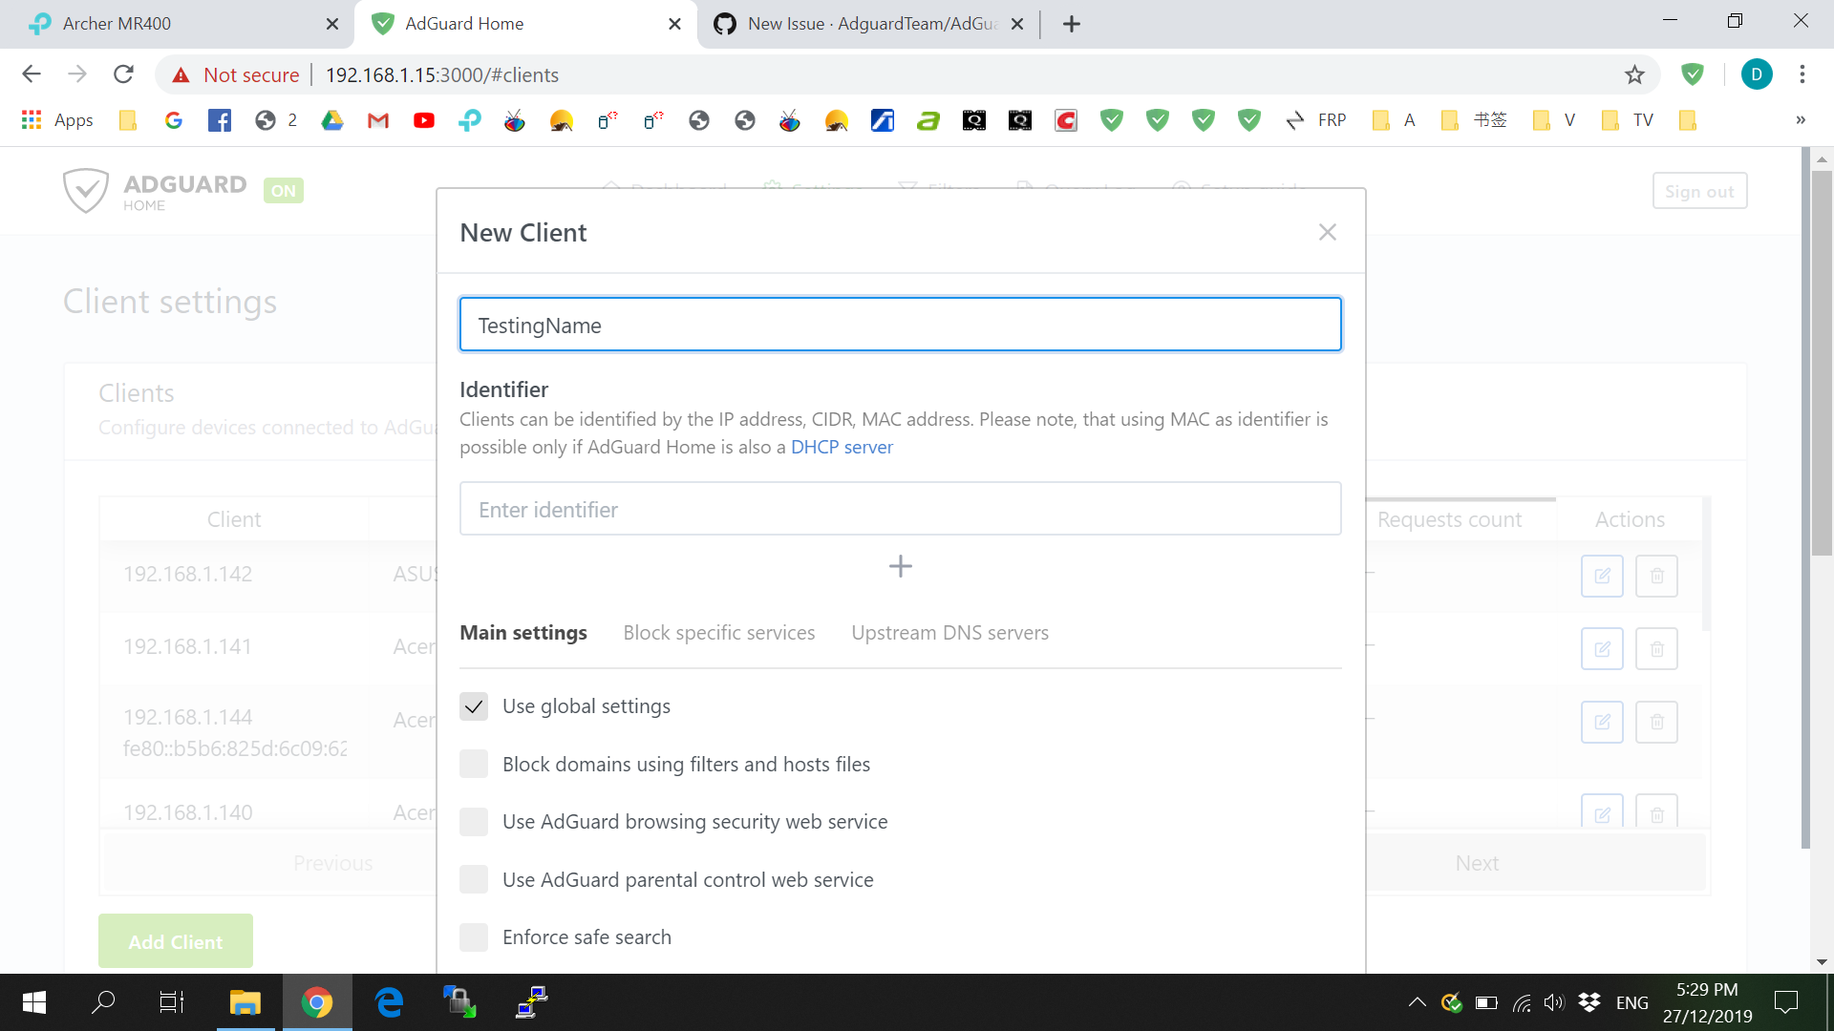Click the plus icon to add another identifier
The height and width of the screenshot is (1031, 1834).
click(900, 565)
